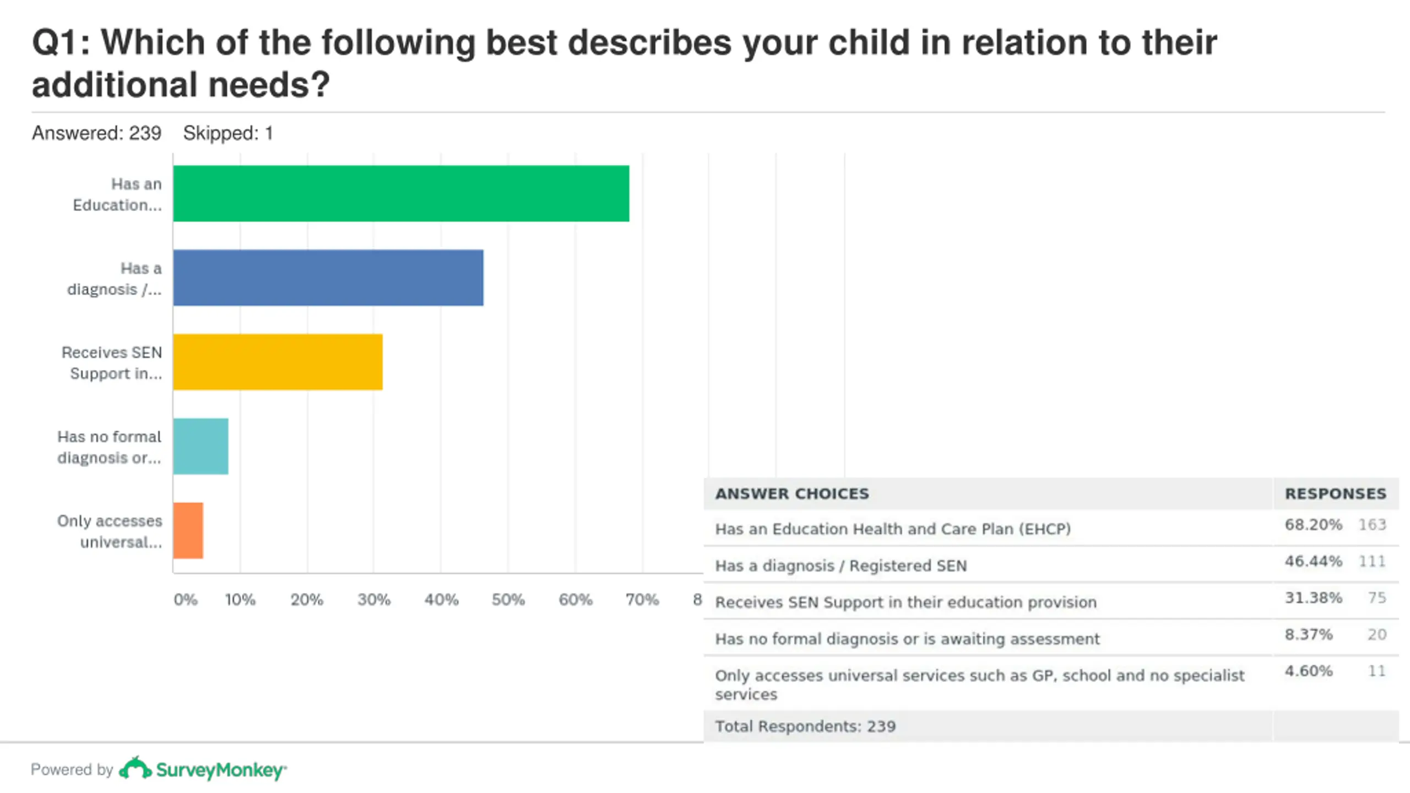Click the Total Respondents: 239 row
The image size is (1410, 793).
point(1051,726)
